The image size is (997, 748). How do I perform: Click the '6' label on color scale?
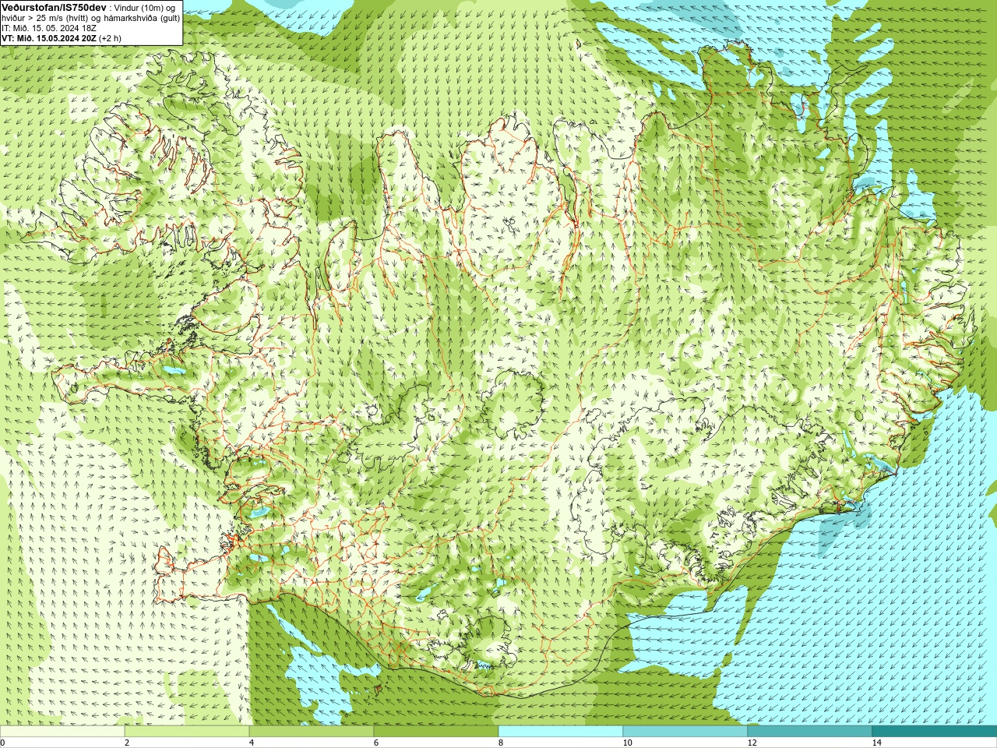376,743
